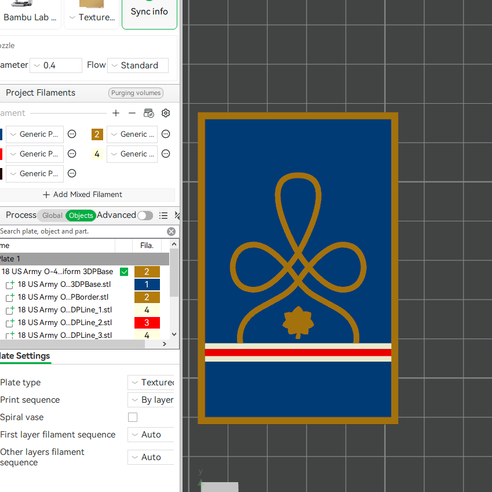Screen dimensions: 492x492
Task: Change filament 2 for the parent 3DPBase object
Action: (x=147, y=272)
